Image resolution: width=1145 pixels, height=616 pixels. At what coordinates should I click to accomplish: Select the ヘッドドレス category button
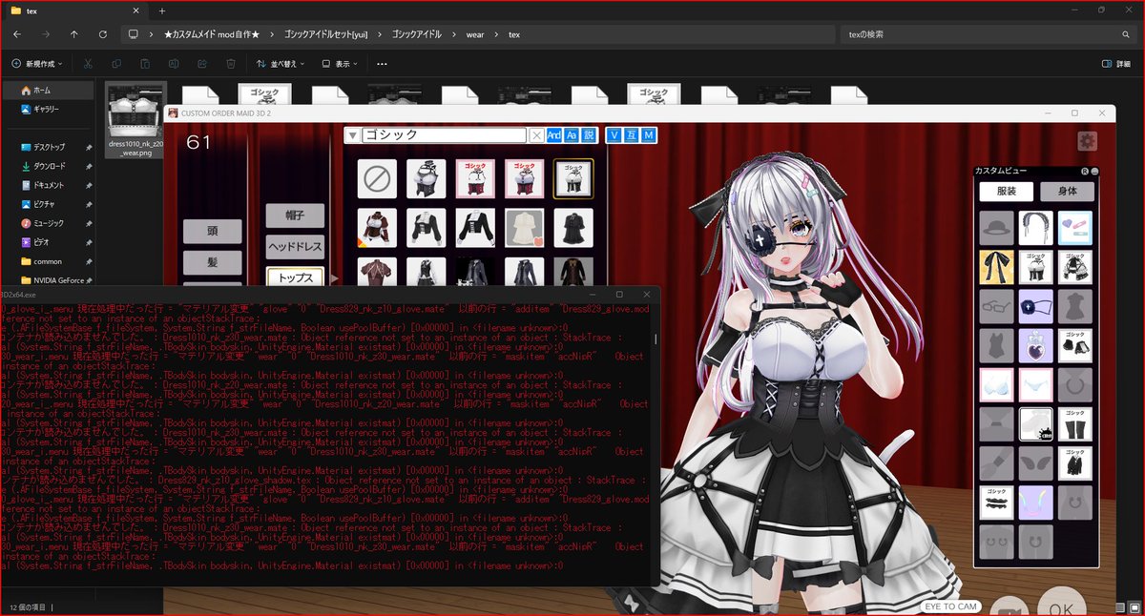pyautogui.click(x=295, y=247)
